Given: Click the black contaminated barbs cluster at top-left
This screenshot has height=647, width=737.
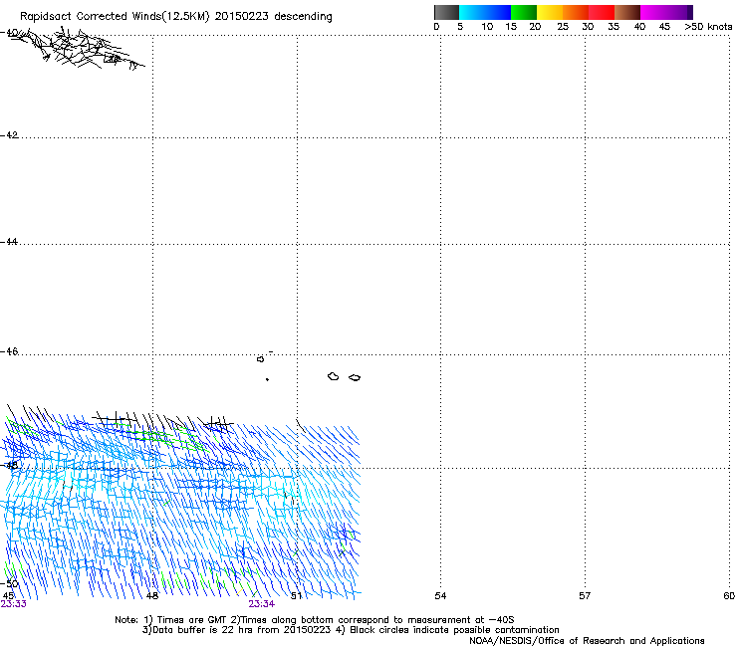Looking at the screenshot, I should (x=77, y=49).
